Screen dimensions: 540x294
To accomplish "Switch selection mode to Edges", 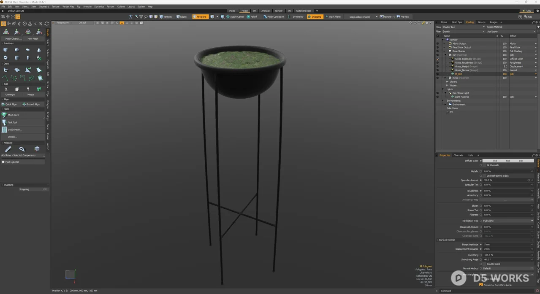I will 182,17.
